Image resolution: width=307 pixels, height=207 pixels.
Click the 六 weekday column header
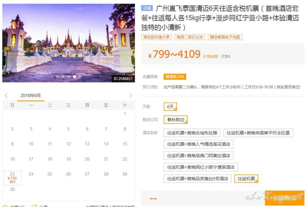[125, 105]
